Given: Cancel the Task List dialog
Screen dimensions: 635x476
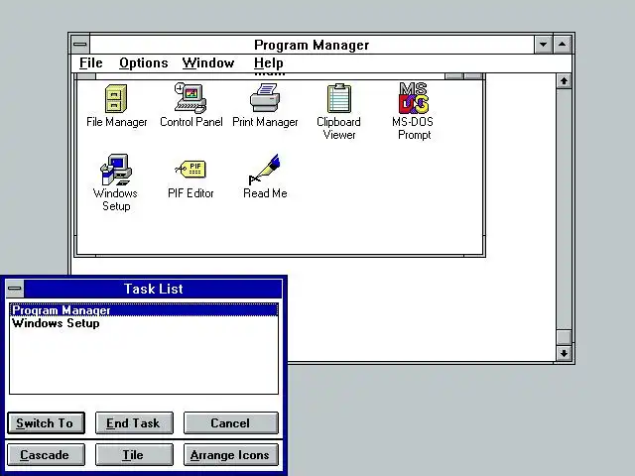Looking at the screenshot, I should 231,423.
